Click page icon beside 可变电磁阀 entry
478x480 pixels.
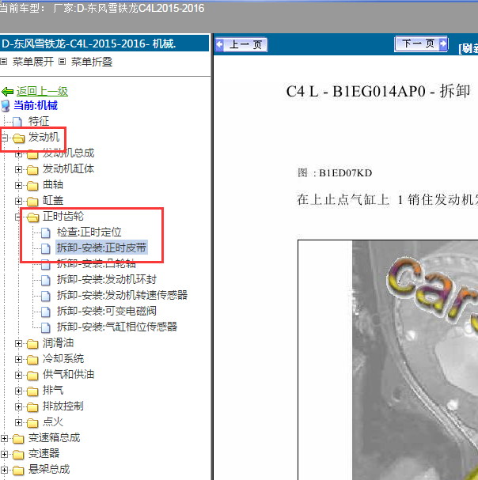pyautogui.click(x=46, y=312)
